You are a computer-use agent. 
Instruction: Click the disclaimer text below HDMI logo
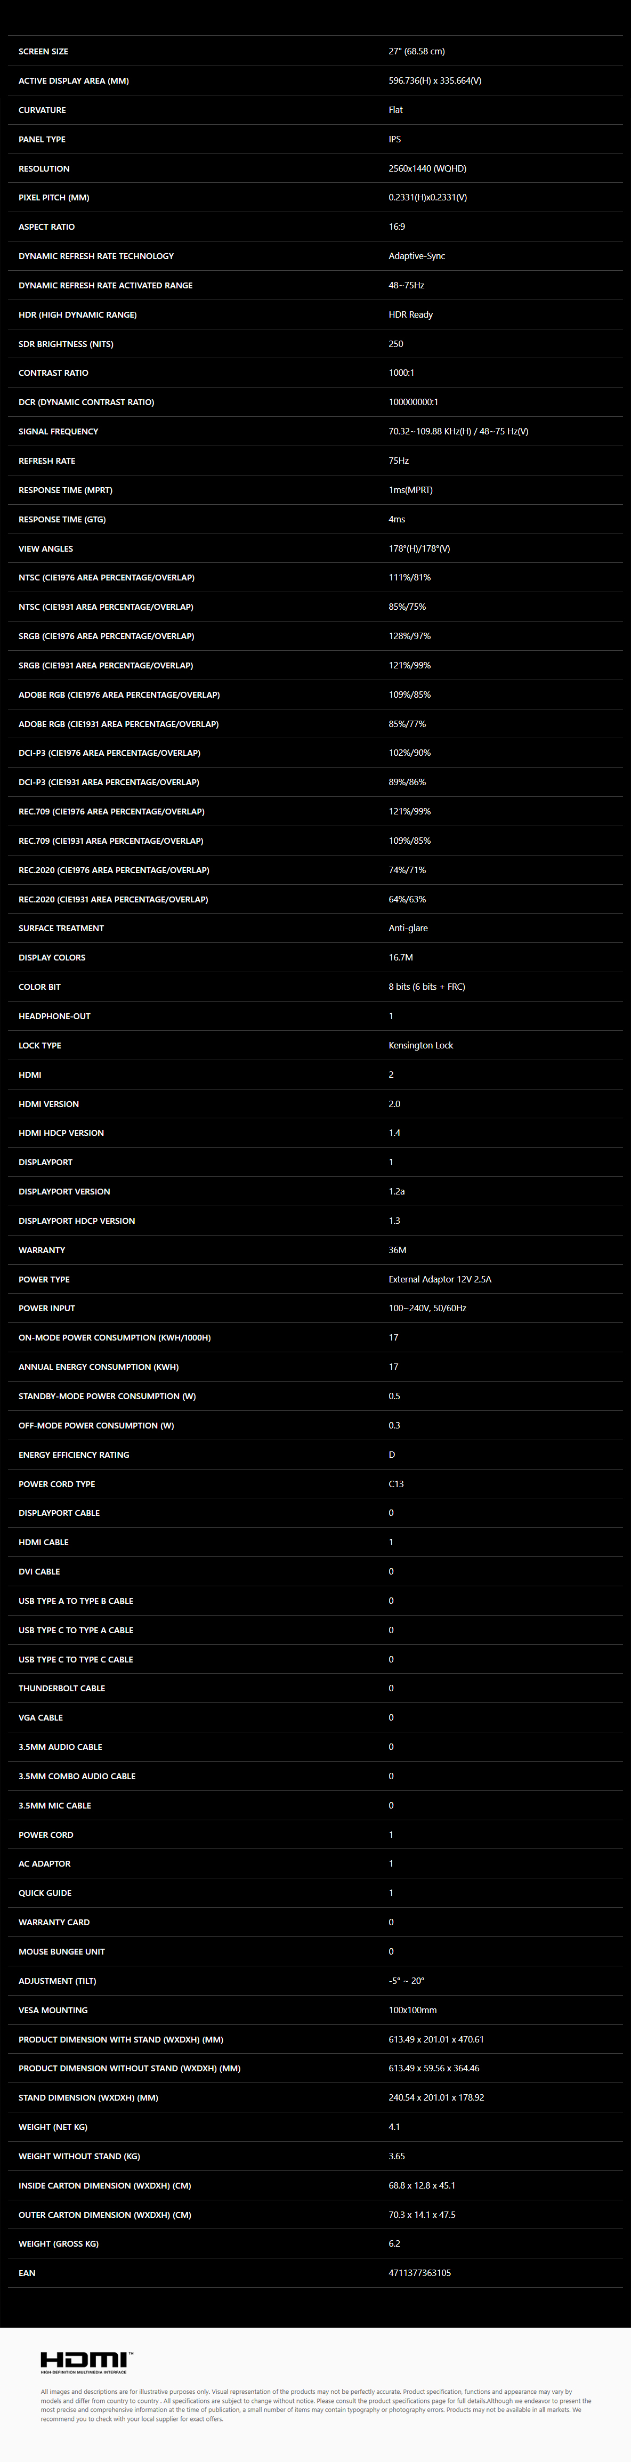click(315, 2406)
